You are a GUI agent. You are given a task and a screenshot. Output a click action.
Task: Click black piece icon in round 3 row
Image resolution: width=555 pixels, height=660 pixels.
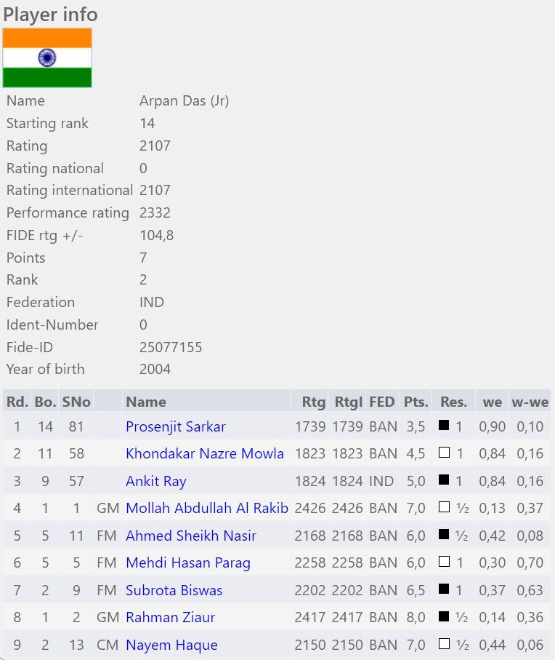coord(444,480)
